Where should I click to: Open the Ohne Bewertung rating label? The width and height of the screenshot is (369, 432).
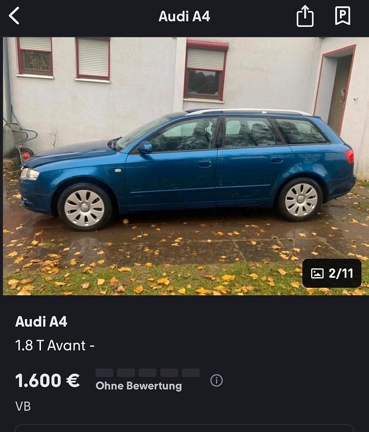pos(139,386)
